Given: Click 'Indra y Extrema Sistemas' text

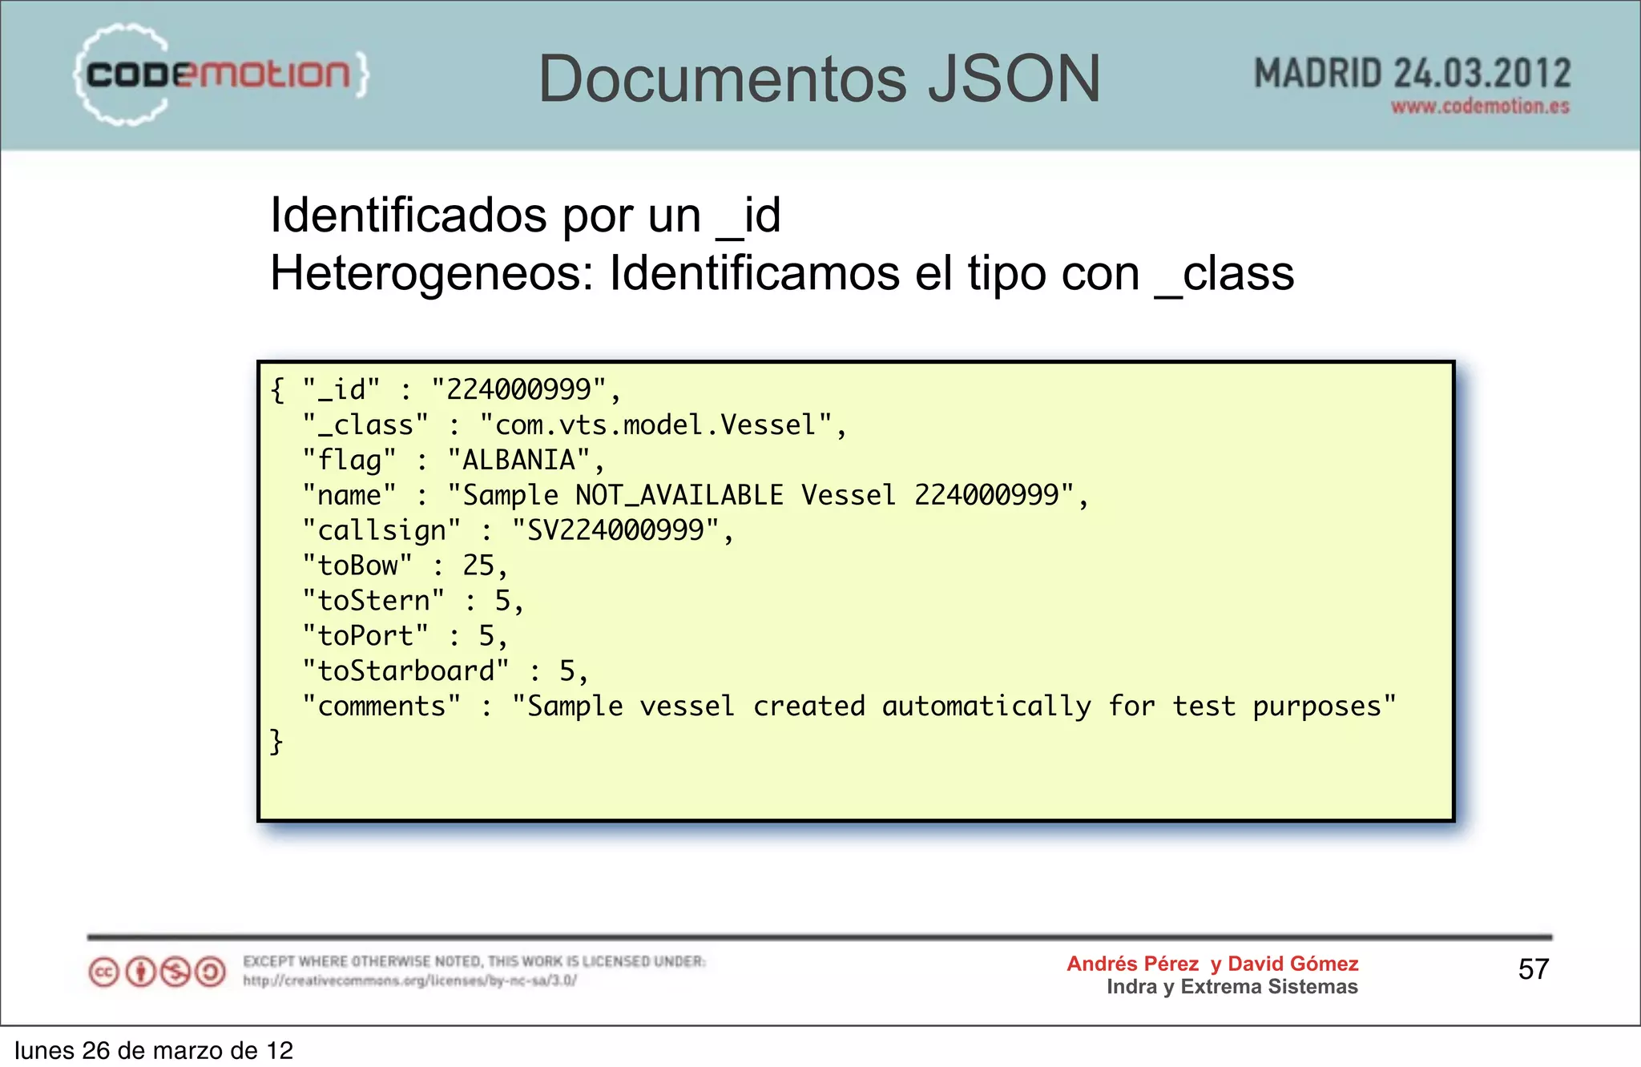Looking at the screenshot, I should [x=1232, y=987].
